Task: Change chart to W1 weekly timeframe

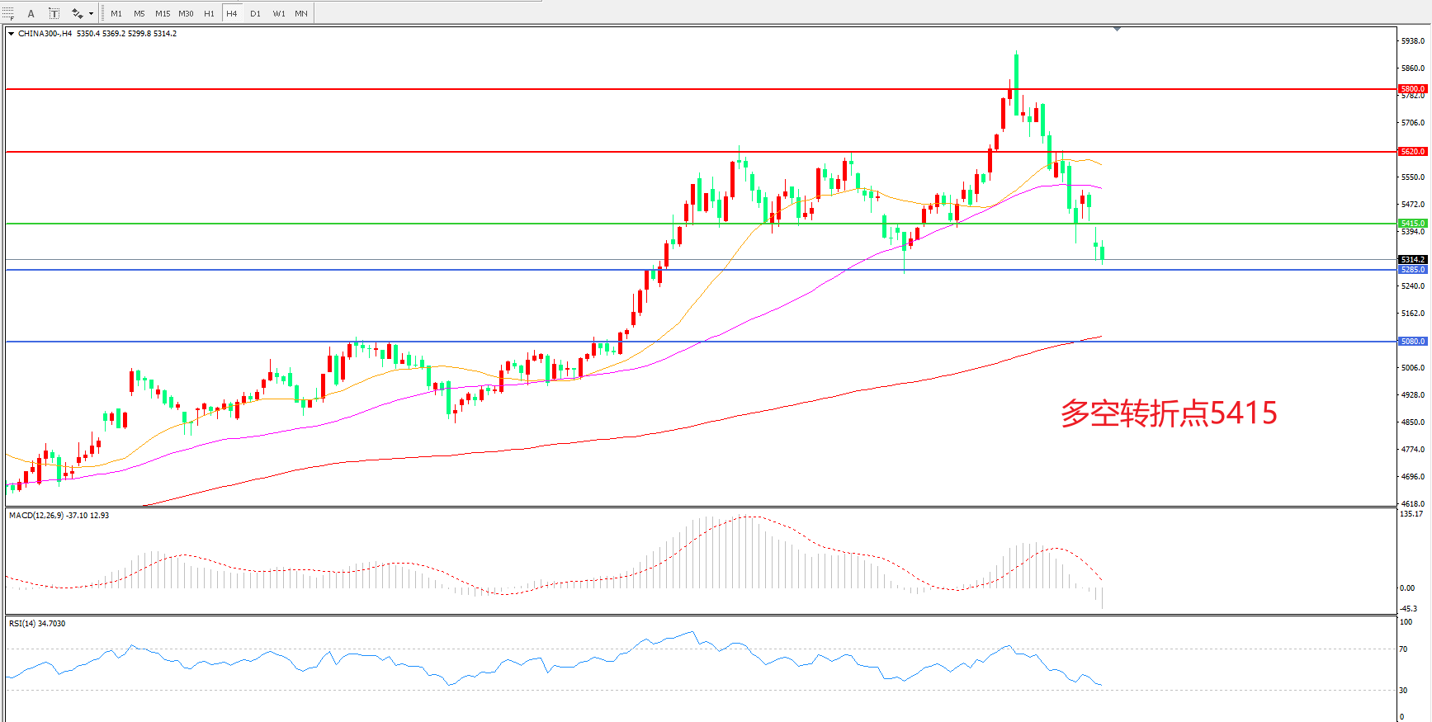Action: pyautogui.click(x=279, y=13)
